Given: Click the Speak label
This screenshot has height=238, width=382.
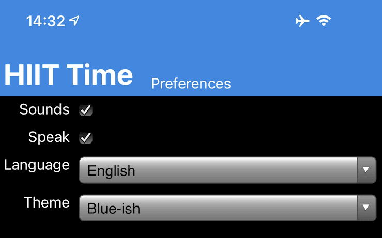Looking at the screenshot, I should point(49,137).
